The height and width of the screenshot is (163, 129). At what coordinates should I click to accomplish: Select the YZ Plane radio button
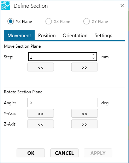click(x=11, y=21)
